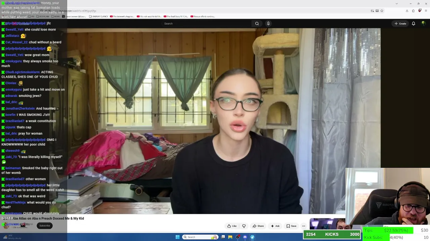This screenshot has width=430, height=241.
Task: Open the YouTube account avatar menu
Action: (423, 23)
